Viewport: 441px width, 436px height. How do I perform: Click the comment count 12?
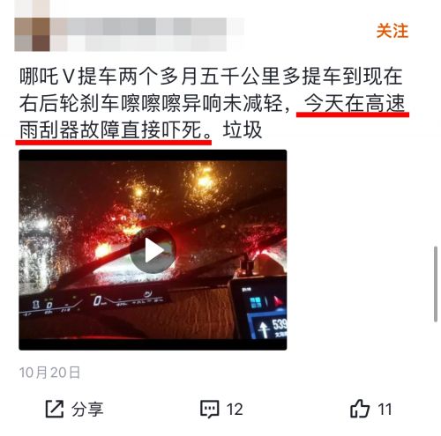click(235, 409)
